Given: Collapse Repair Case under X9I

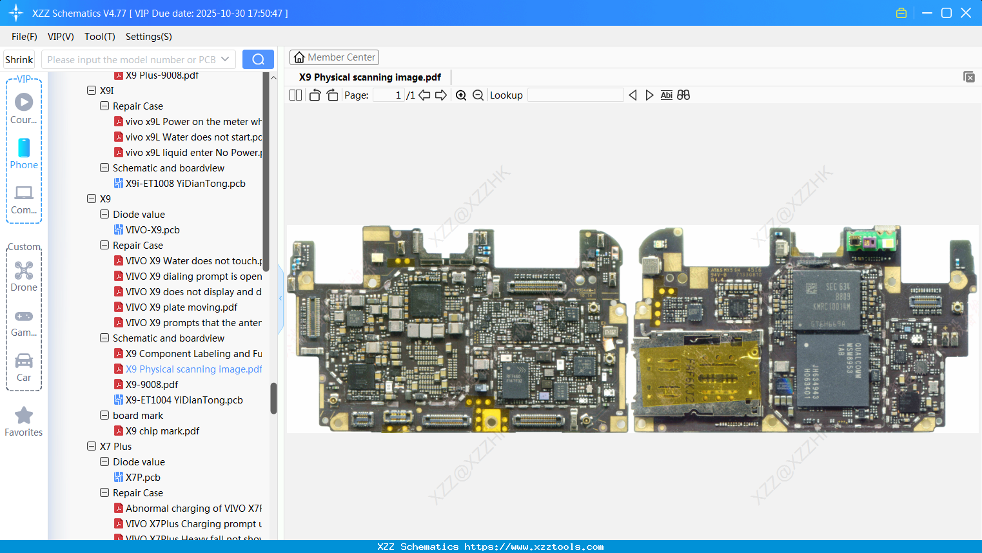Looking at the screenshot, I should click(104, 106).
